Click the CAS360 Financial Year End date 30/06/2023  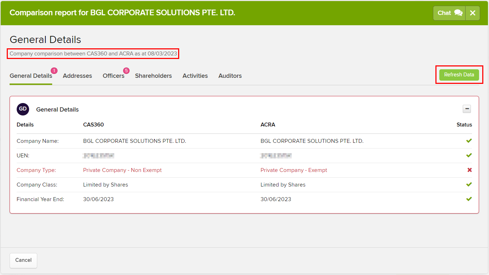click(98, 199)
